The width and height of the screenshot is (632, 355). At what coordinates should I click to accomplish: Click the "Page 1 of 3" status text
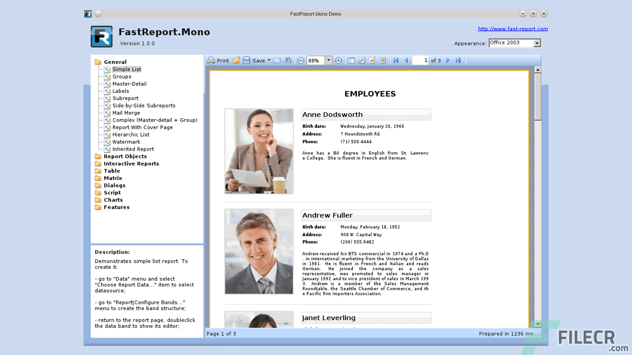221,334
